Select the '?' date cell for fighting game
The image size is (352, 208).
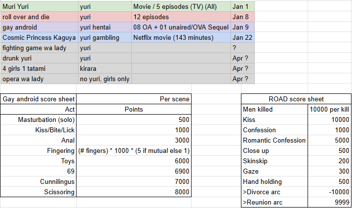tap(243, 48)
